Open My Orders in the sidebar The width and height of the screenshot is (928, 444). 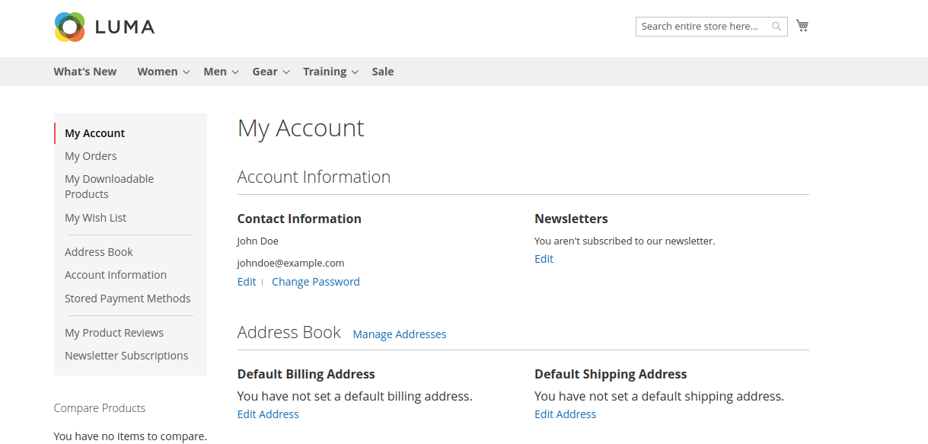[91, 155]
